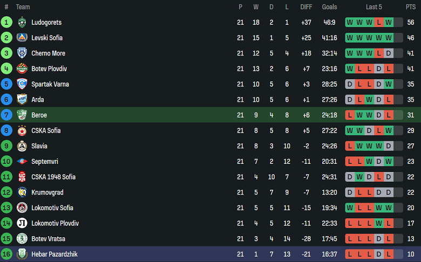Sort standings by DIFF column
This screenshot has height=262, width=421.
(306, 7)
